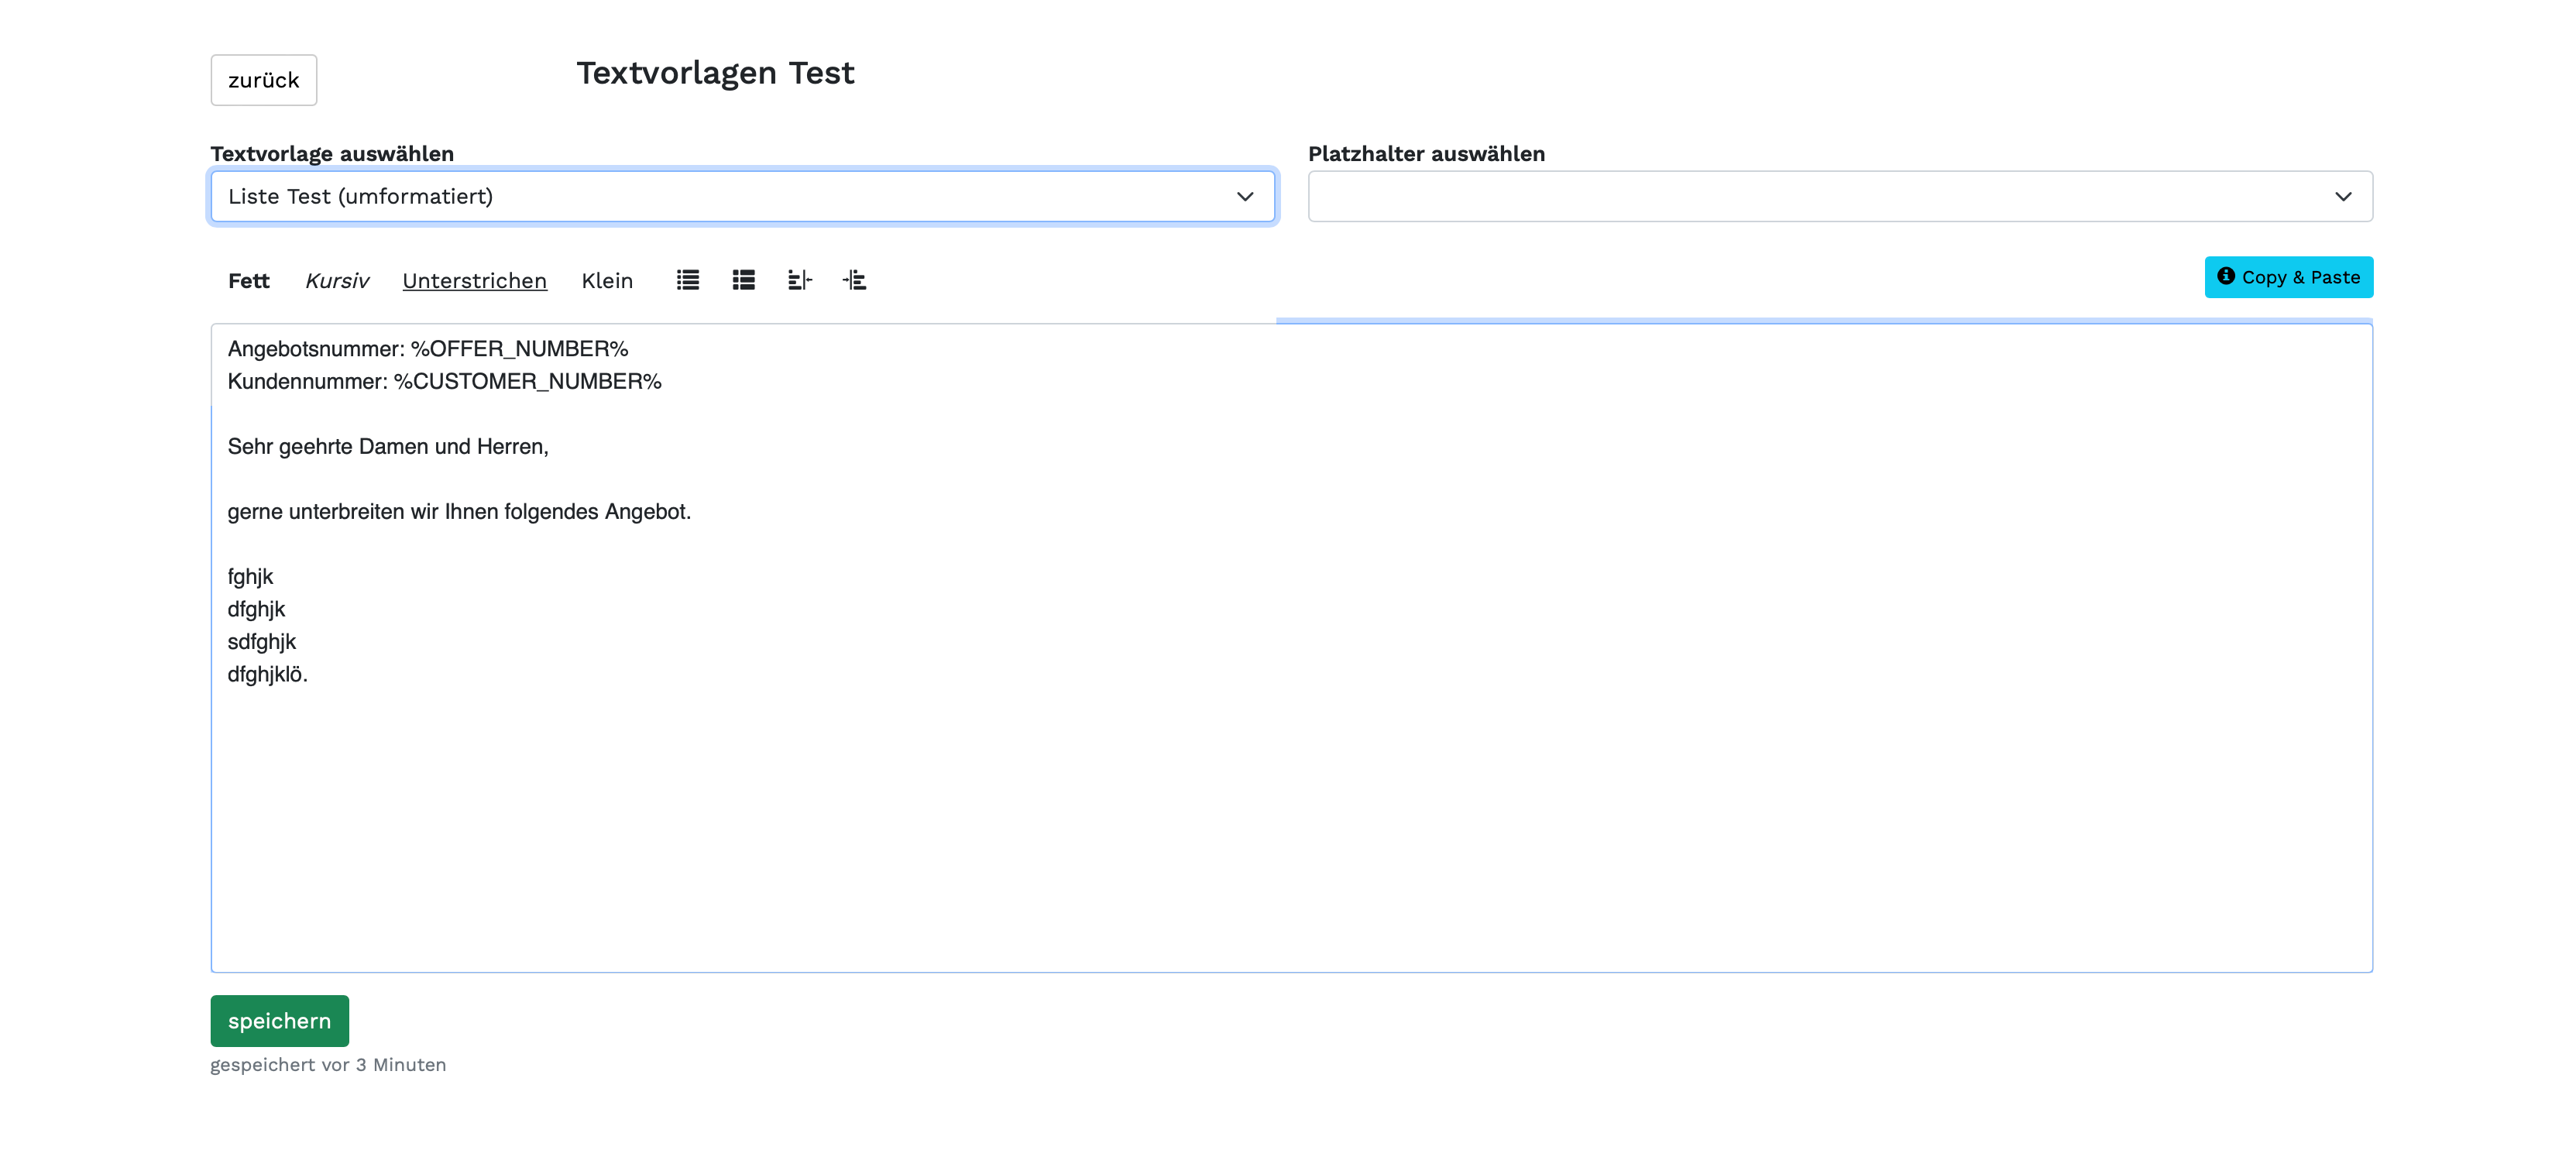The height and width of the screenshot is (1157, 2576).
Task: Click the outdent list icon
Action: [800, 280]
